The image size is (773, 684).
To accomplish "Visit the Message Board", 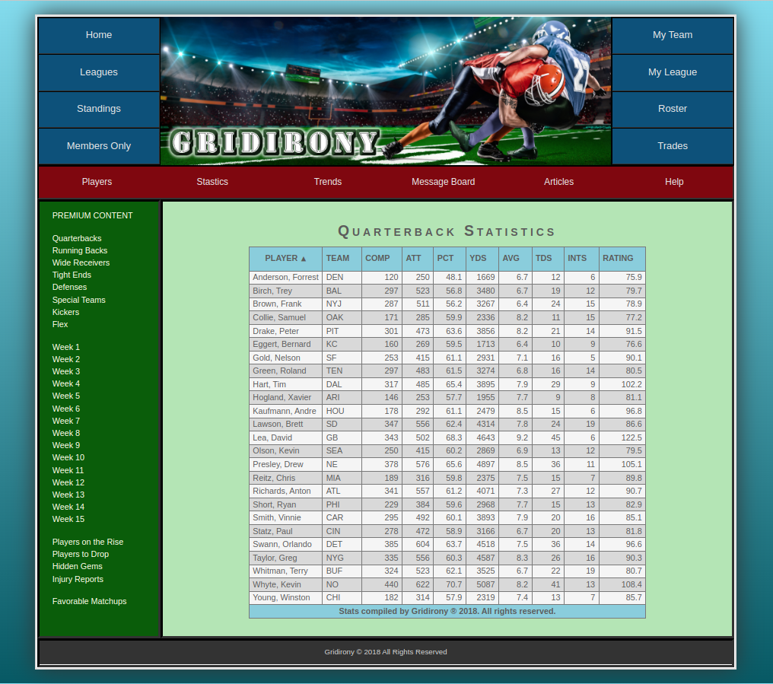I will click(x=444, y=182).
